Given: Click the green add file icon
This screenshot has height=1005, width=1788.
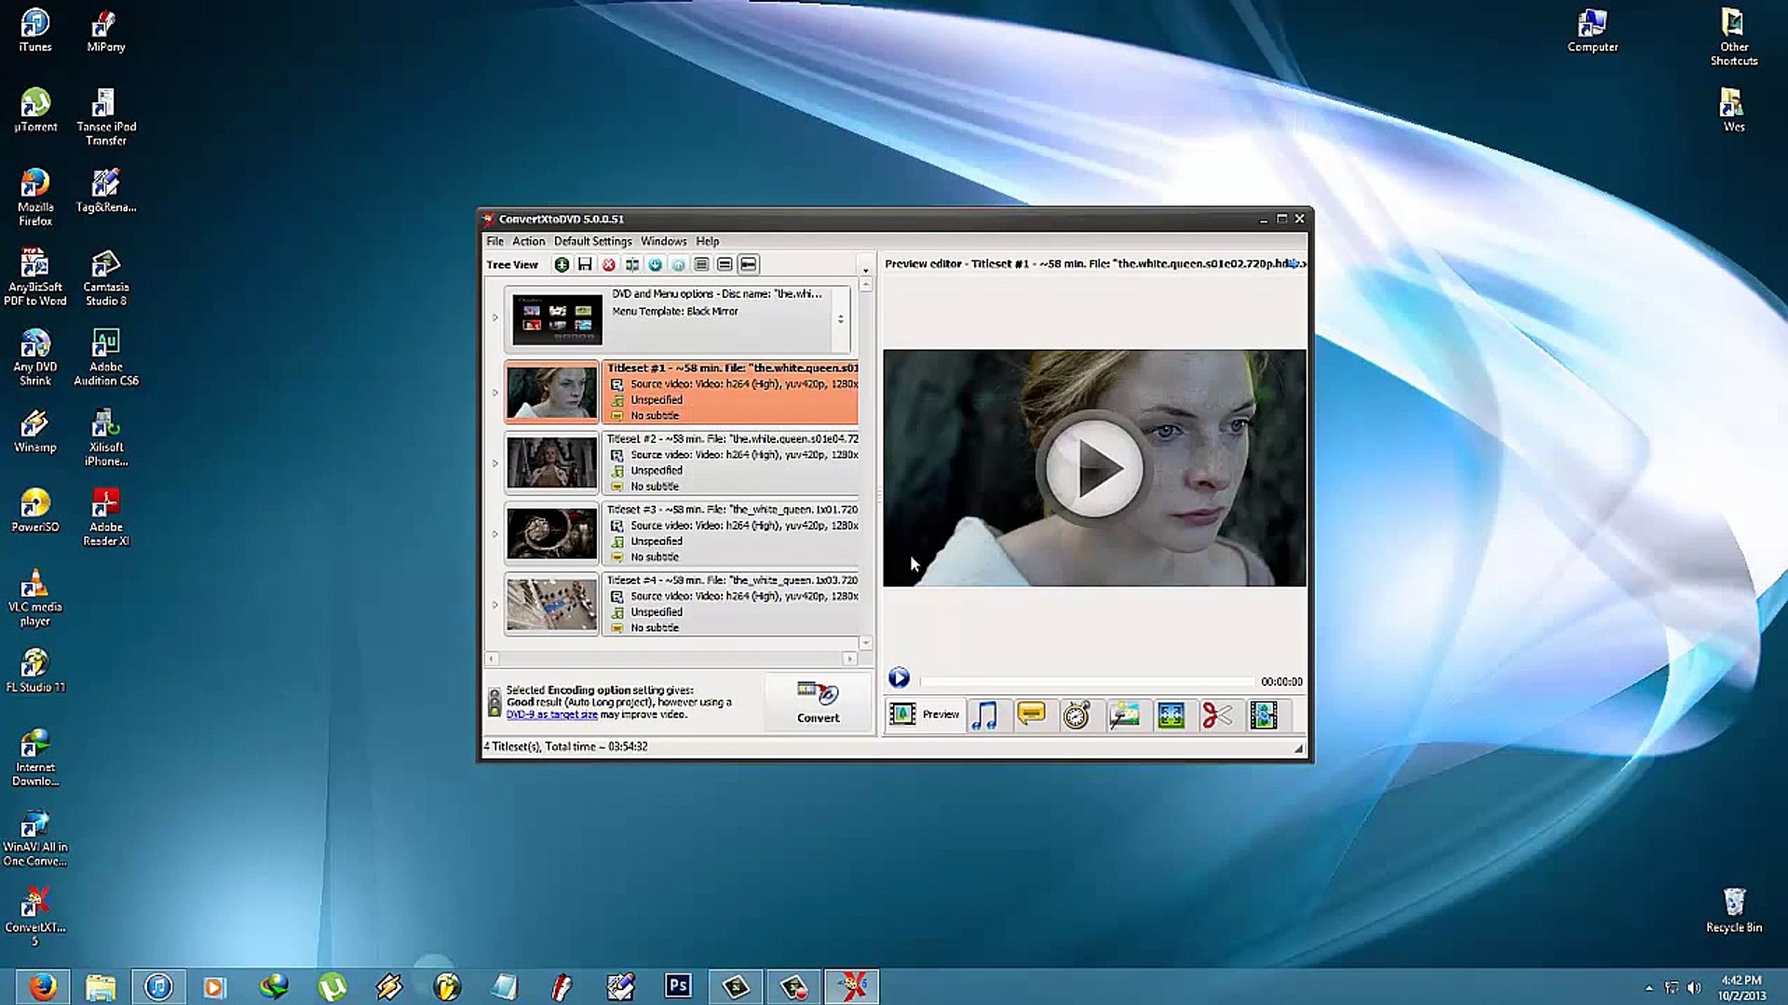Looking at the screenshot, I should [562, 265].
